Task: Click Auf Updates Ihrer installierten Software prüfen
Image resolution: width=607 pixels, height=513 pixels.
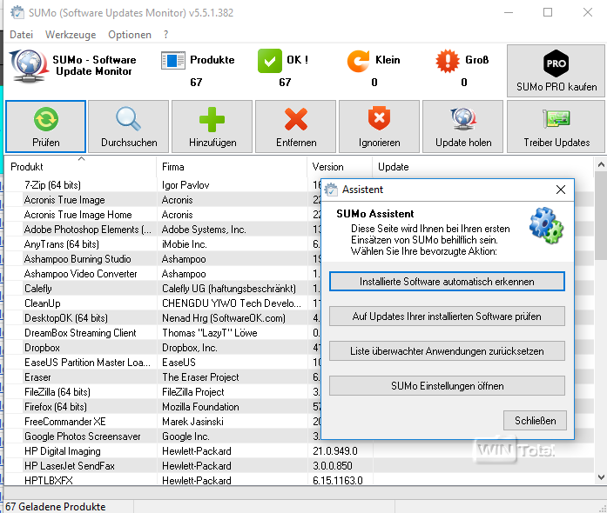Action: tap(447, 316)
